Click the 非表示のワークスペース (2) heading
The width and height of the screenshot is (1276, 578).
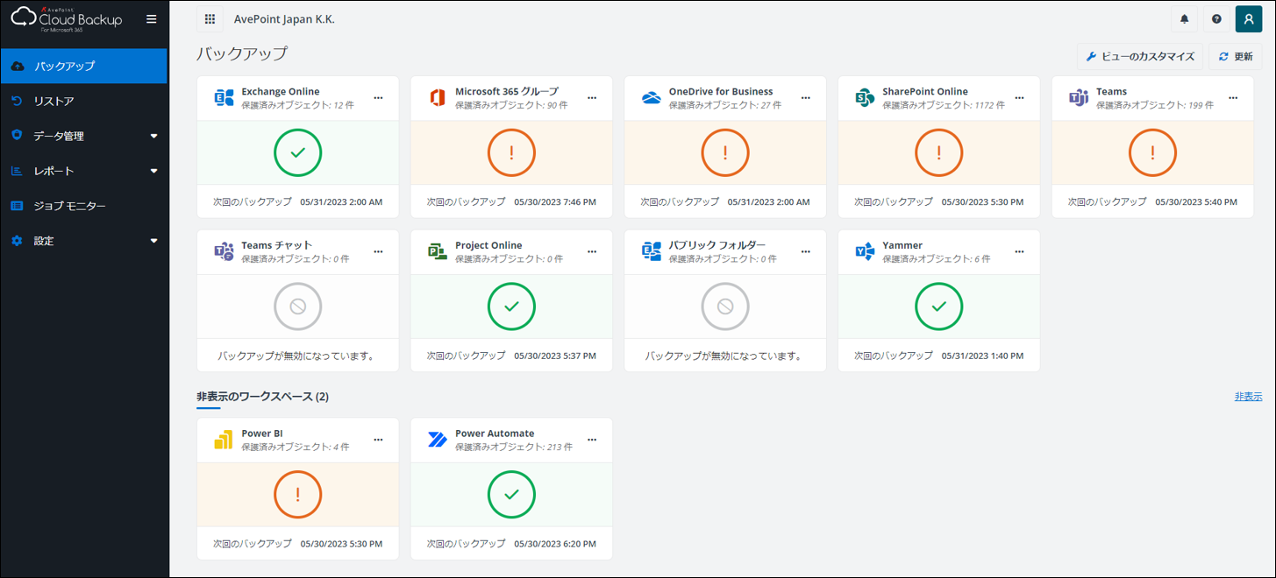click(262, 397)
